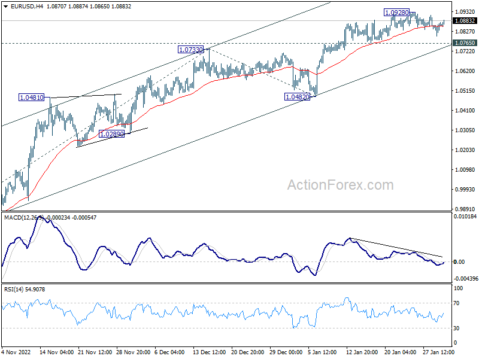Click the MACD -0.004396 scale value
Viewport: 479px width, 359px height.
466,279
